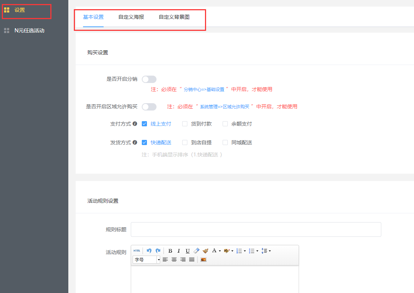Switch to the 自定义海报 tab
Screen dimensions: 414x293
pyautogui.click(x=131, y=17)
